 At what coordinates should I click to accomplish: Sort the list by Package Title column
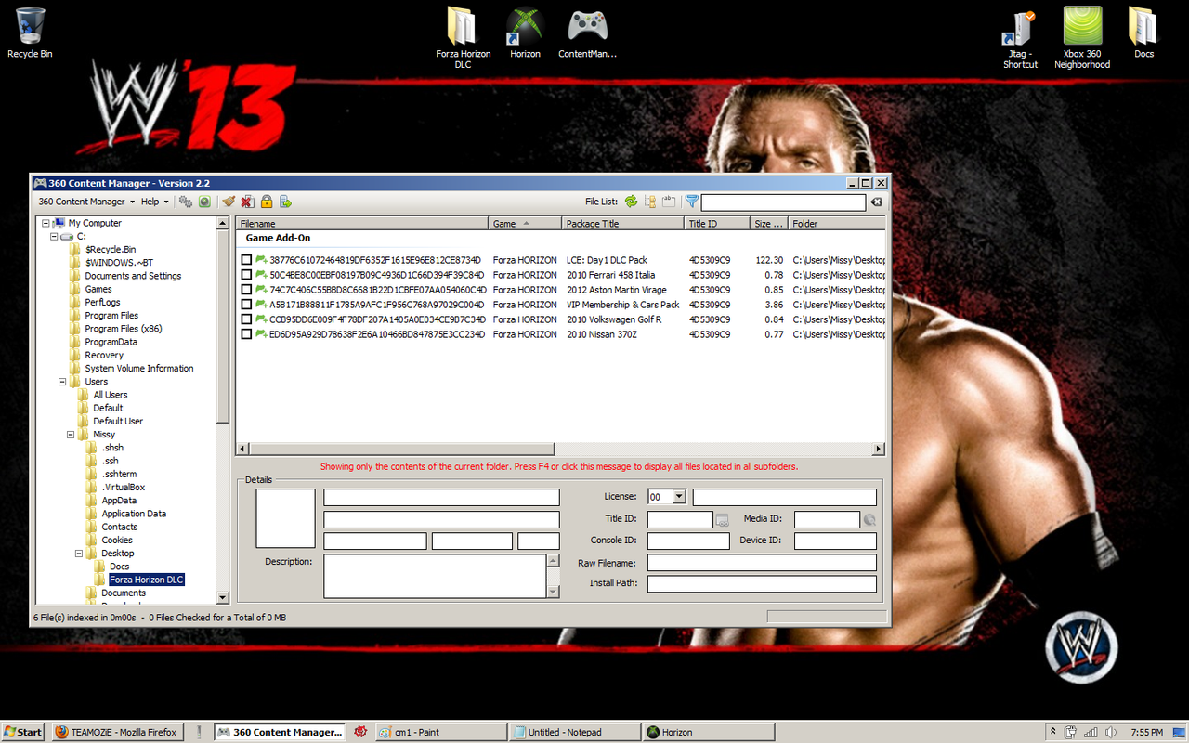(622, 224)
